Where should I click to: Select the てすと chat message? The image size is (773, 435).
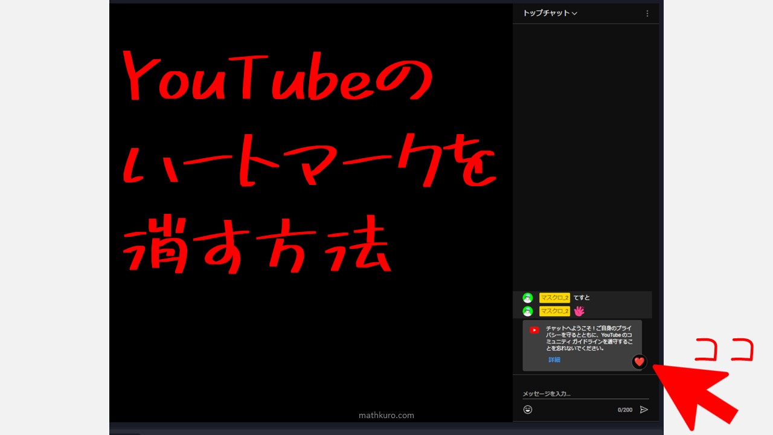click(581, 297)
